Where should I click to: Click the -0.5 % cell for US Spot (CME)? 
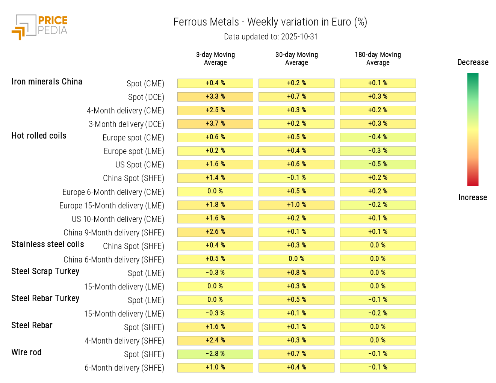tap(378, 164)
